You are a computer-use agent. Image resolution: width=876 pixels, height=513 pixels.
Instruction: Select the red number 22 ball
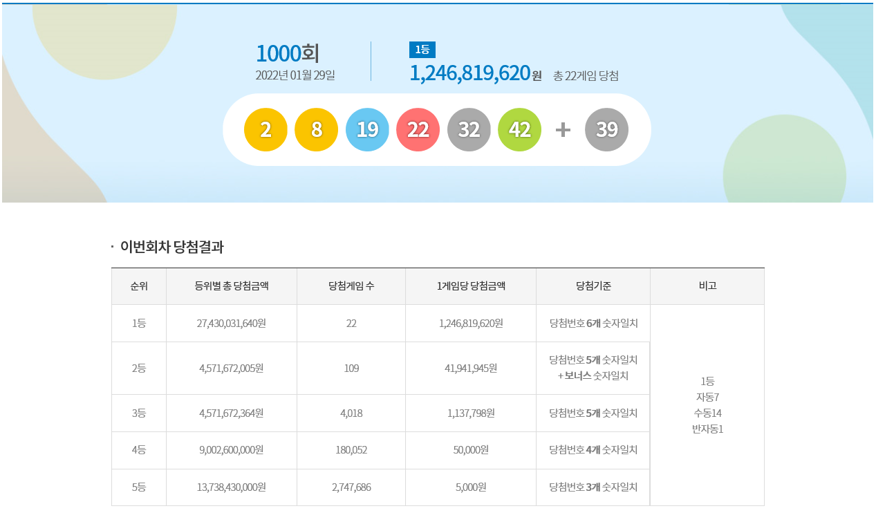pos(418,129)
